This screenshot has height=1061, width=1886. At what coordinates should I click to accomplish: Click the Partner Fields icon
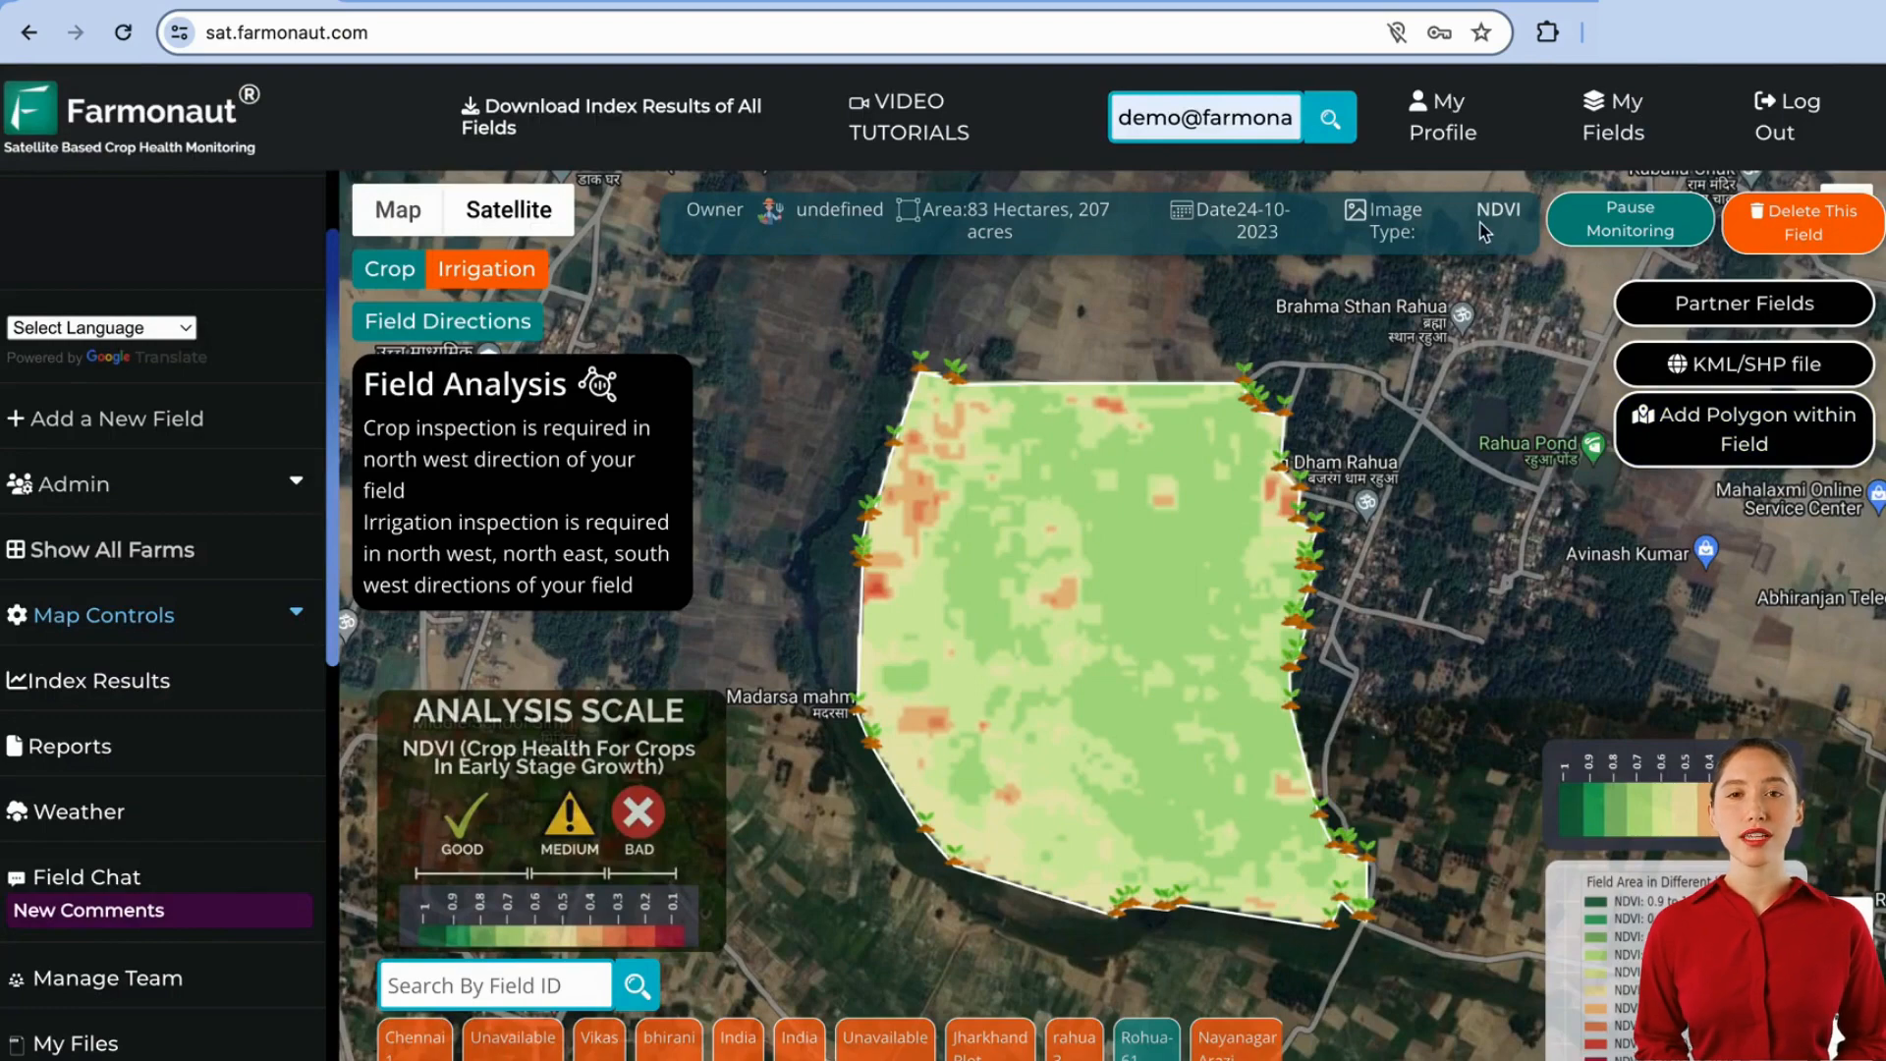click(1748, 304)
